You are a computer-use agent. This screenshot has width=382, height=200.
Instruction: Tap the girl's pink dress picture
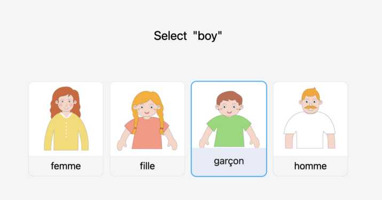[x=147, y=133]
